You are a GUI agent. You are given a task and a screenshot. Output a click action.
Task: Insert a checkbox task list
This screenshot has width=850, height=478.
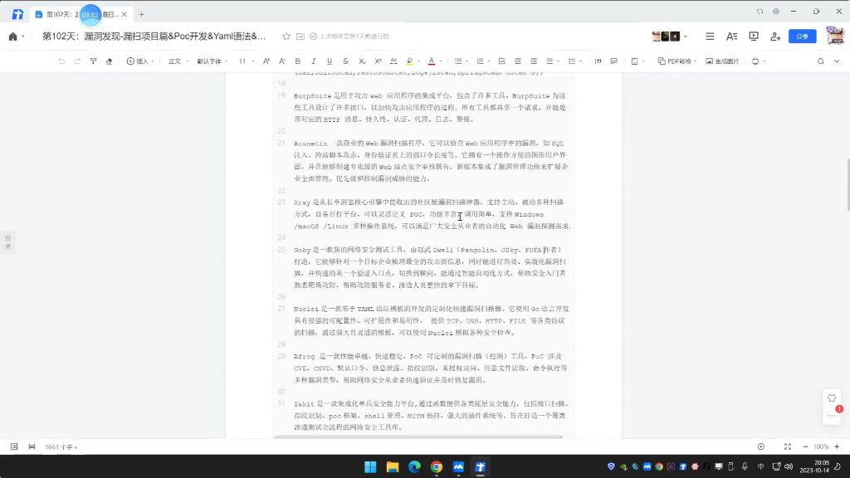pyautogui.click(x=502, y=61)
